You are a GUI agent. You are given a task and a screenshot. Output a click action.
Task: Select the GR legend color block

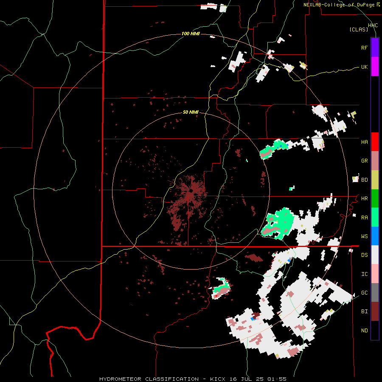coord(375,161)
